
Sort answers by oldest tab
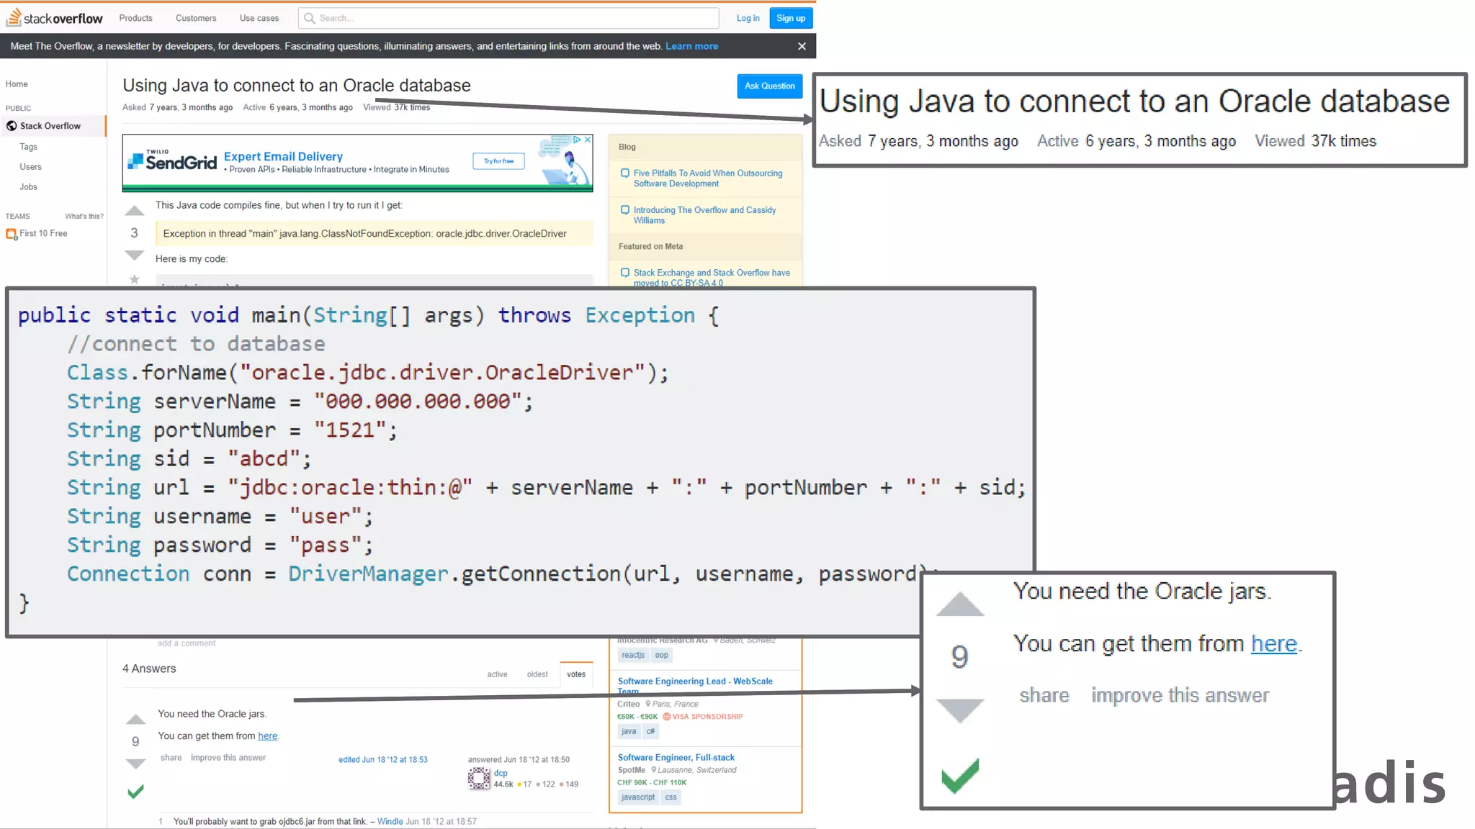click(537, 674)
